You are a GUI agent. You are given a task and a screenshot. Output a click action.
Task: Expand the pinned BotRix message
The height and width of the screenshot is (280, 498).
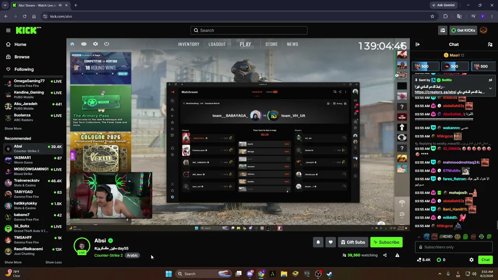pyautogui.click(x=491, y=88)
